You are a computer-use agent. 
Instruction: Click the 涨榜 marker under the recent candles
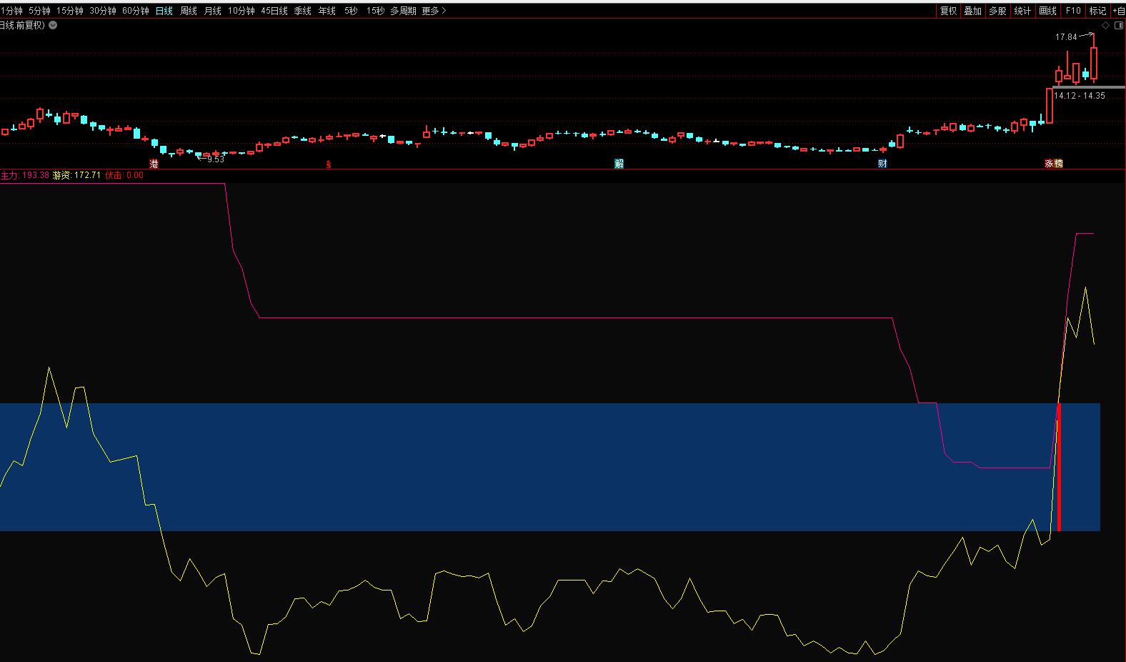point(1054,164)
